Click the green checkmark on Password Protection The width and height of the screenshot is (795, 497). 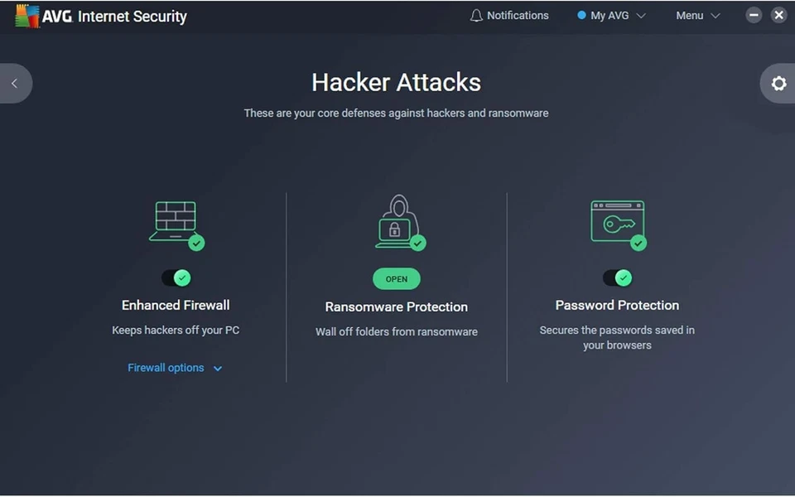pyautogui.click(x=638, y=243)
